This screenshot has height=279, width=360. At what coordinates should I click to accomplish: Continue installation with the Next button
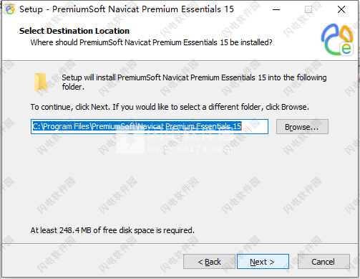click(x=263, y=262)
